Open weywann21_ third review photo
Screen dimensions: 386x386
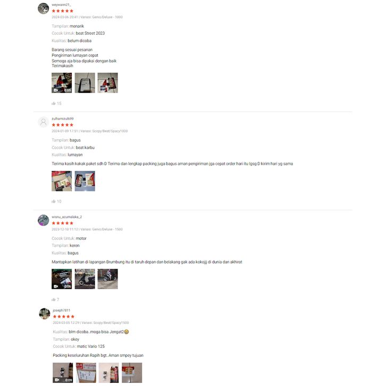pos(108,83)
